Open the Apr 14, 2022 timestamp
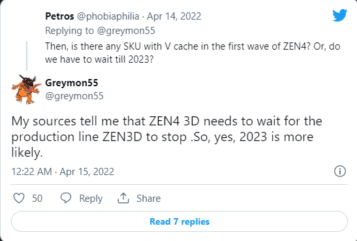 174,16
